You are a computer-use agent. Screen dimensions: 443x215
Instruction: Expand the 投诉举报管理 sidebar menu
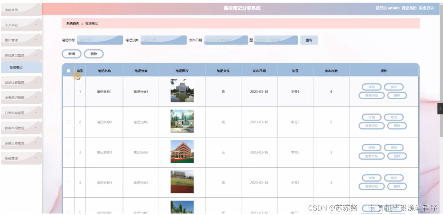[x=21, y=128]
